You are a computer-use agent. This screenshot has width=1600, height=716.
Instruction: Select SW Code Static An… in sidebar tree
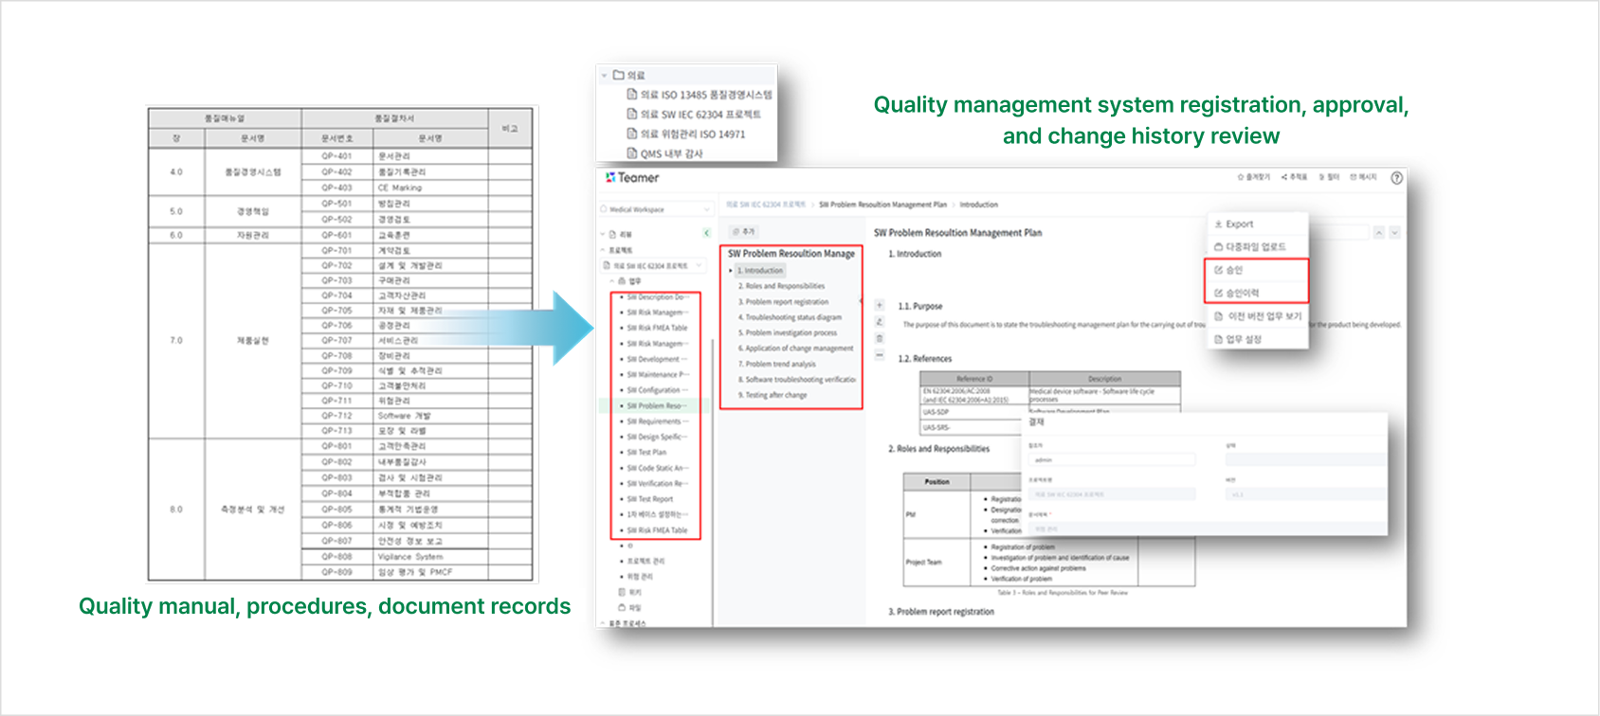[658, 468]
